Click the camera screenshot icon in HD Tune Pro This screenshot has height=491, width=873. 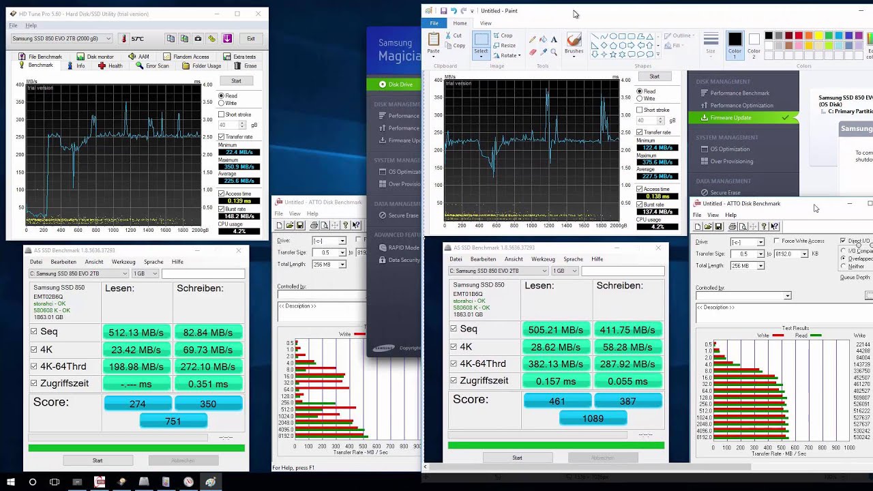point(198,39)
